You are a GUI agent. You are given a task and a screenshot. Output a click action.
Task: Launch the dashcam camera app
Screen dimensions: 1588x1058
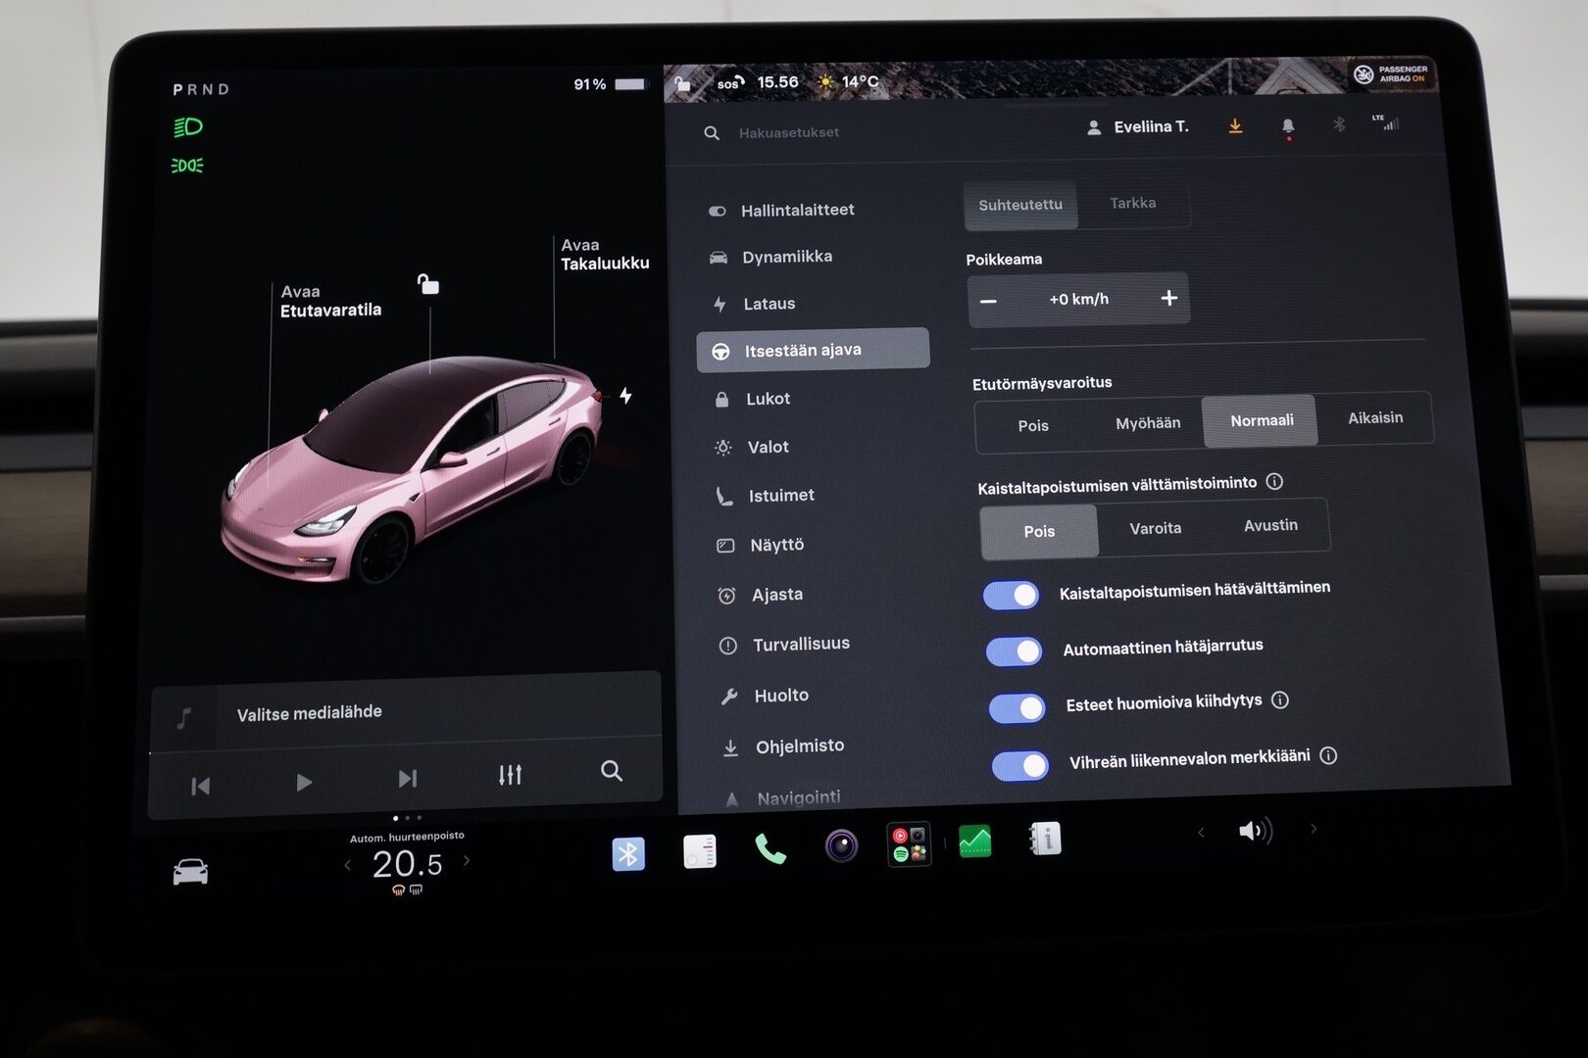[841, 844]
